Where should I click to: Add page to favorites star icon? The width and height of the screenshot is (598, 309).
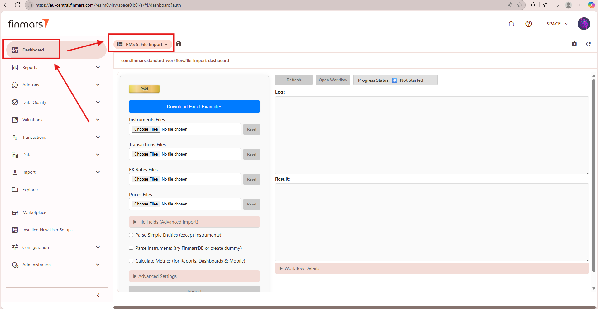pos(520,5)
